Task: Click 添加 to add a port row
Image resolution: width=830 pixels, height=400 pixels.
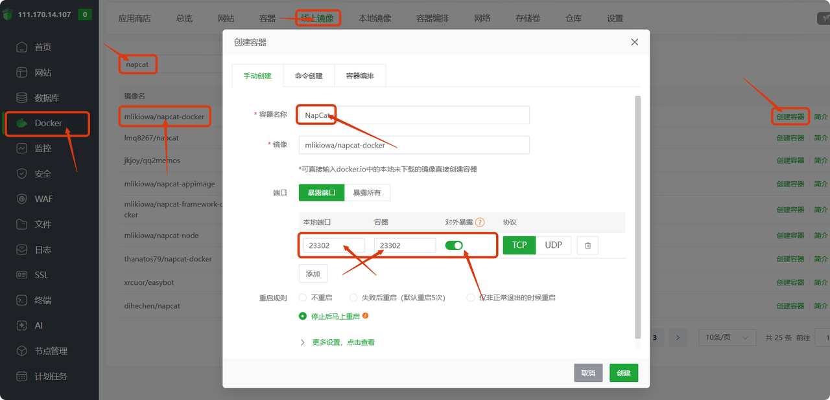Action: click(313, 273)
